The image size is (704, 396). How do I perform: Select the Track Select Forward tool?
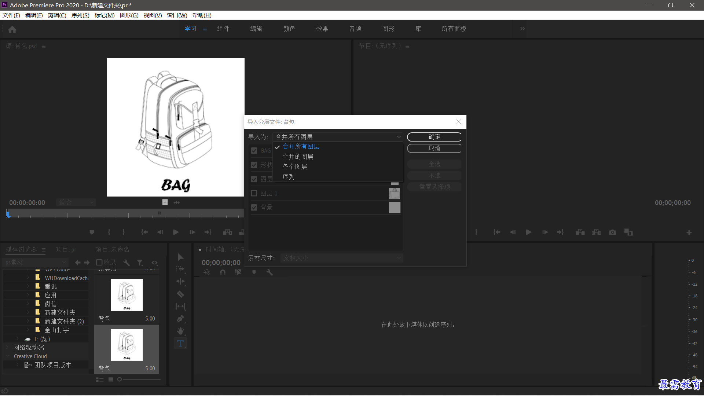point(180,269)
